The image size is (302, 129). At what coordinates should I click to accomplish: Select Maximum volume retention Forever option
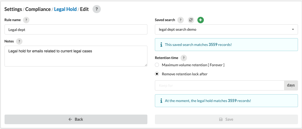tap(157, 65)
